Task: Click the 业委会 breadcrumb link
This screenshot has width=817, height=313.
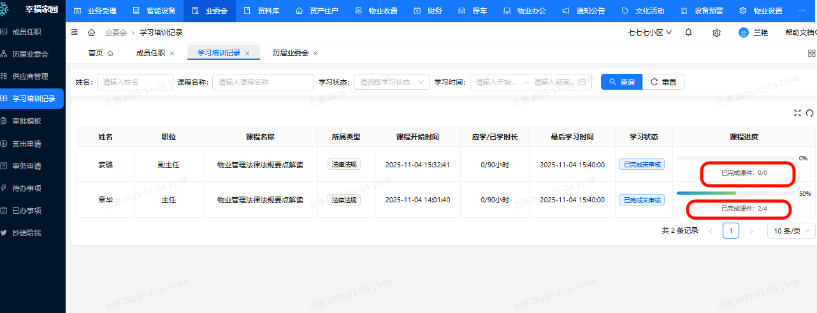Action: [115, 32]
